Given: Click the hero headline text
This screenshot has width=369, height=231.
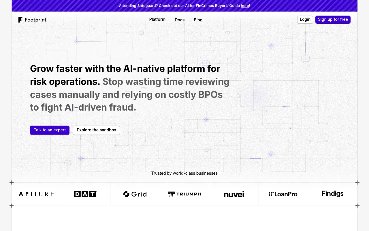Looking at the screenshot, I should pos(130,88).
